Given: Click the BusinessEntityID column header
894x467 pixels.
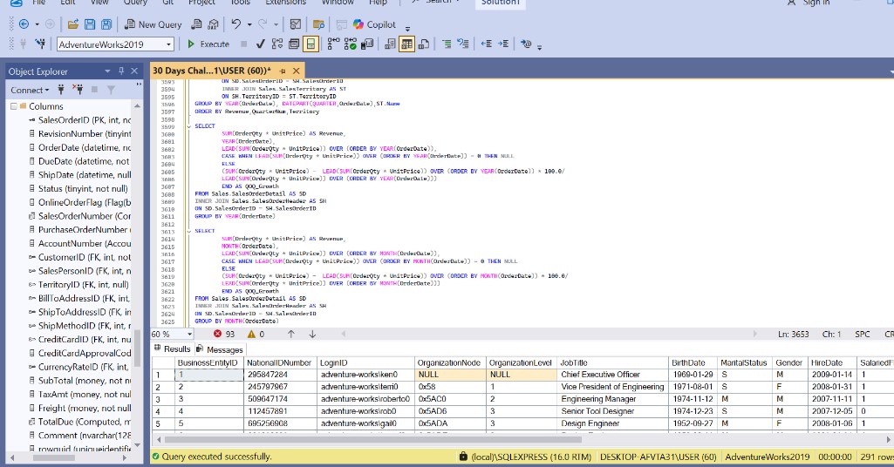Looking at the screenshot, I should pyautogui.click(x=208, y=362).
